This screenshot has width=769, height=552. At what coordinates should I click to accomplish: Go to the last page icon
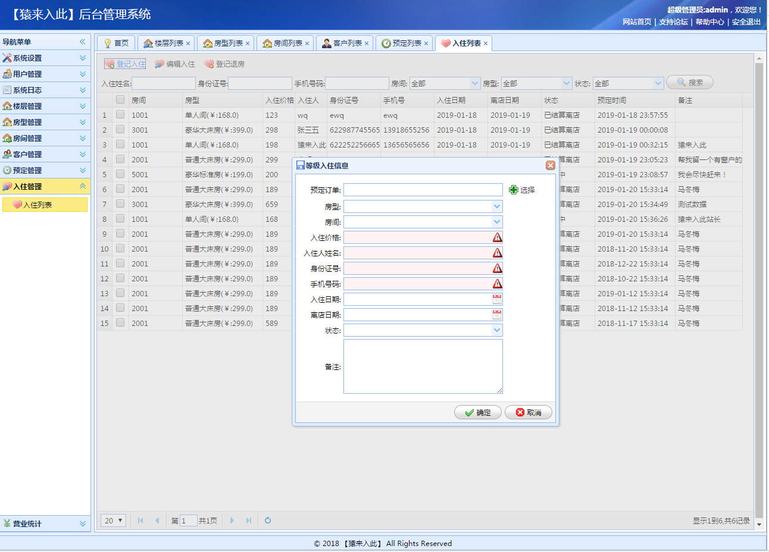click(249, 520)
